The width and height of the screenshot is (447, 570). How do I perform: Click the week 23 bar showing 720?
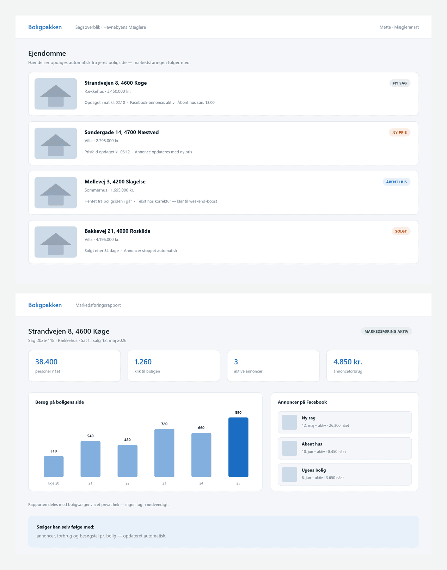coord(164,453)
